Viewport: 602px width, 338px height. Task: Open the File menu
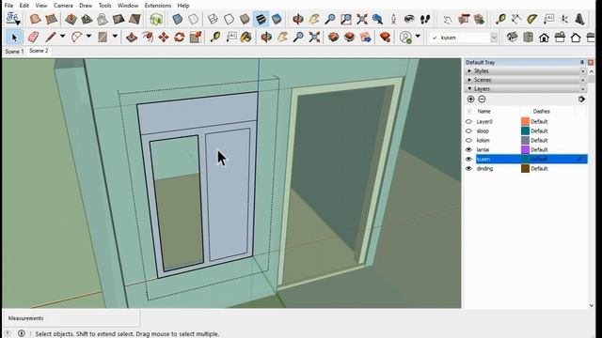pos(8,6)
